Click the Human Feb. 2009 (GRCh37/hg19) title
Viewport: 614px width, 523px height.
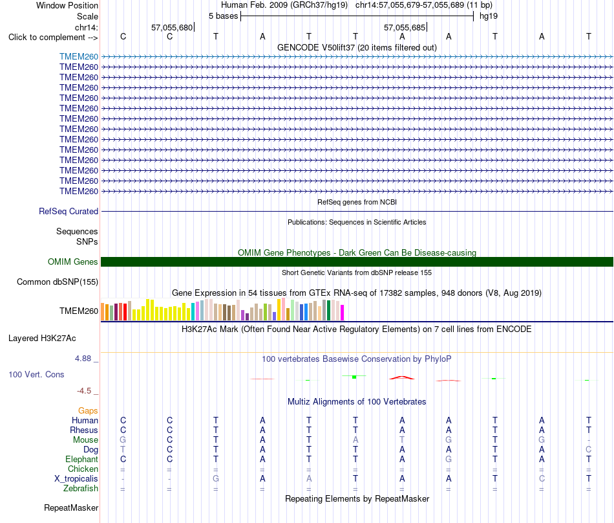point(284,5)
